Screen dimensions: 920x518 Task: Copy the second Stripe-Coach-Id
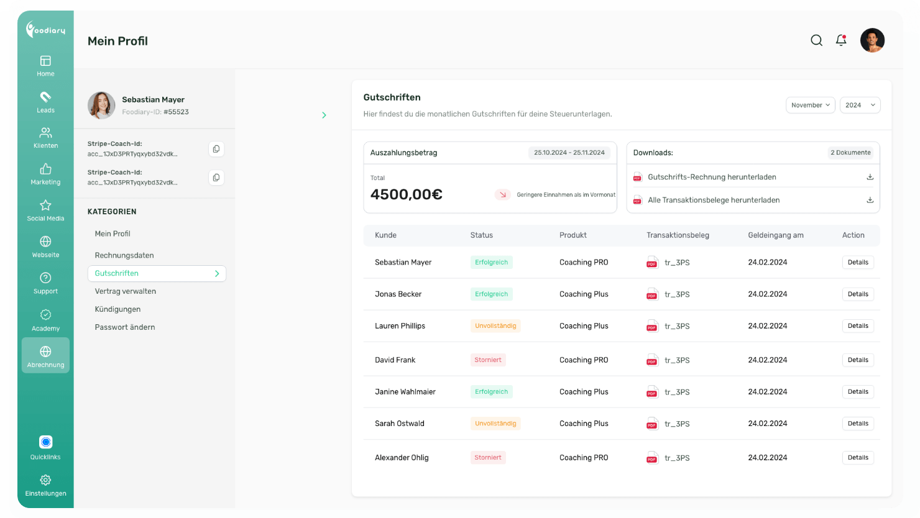click(x=216, y=178)
